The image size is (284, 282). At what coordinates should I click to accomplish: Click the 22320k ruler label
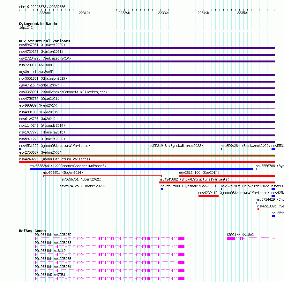coord(124,13)
